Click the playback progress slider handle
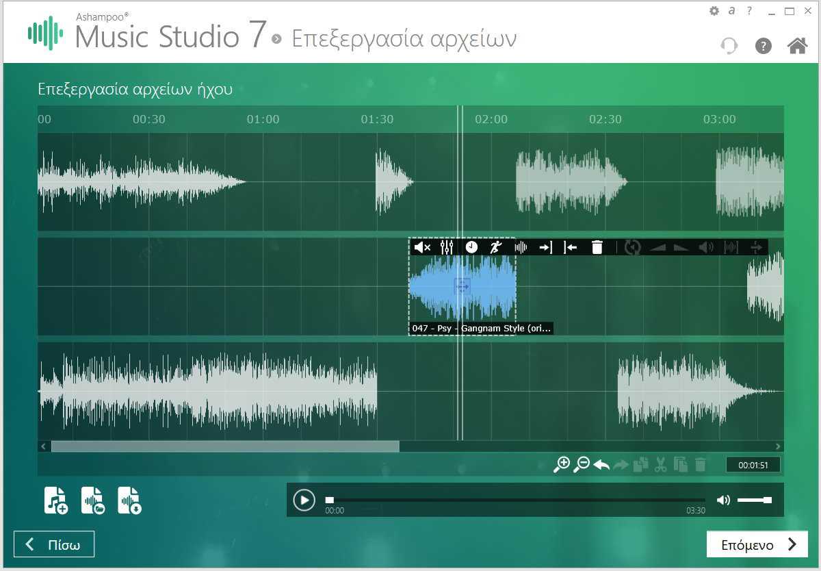821x571 pixels. pos(329,500)
